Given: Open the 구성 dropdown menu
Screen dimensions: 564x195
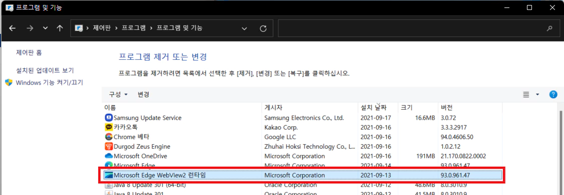Looking at the screenshot, I should click(x=118, y=95).
